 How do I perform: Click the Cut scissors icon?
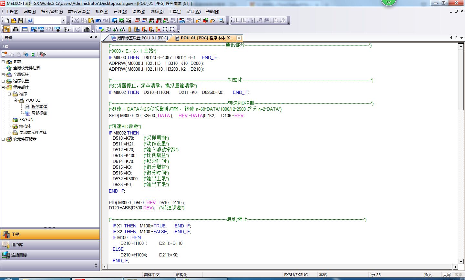77,21
